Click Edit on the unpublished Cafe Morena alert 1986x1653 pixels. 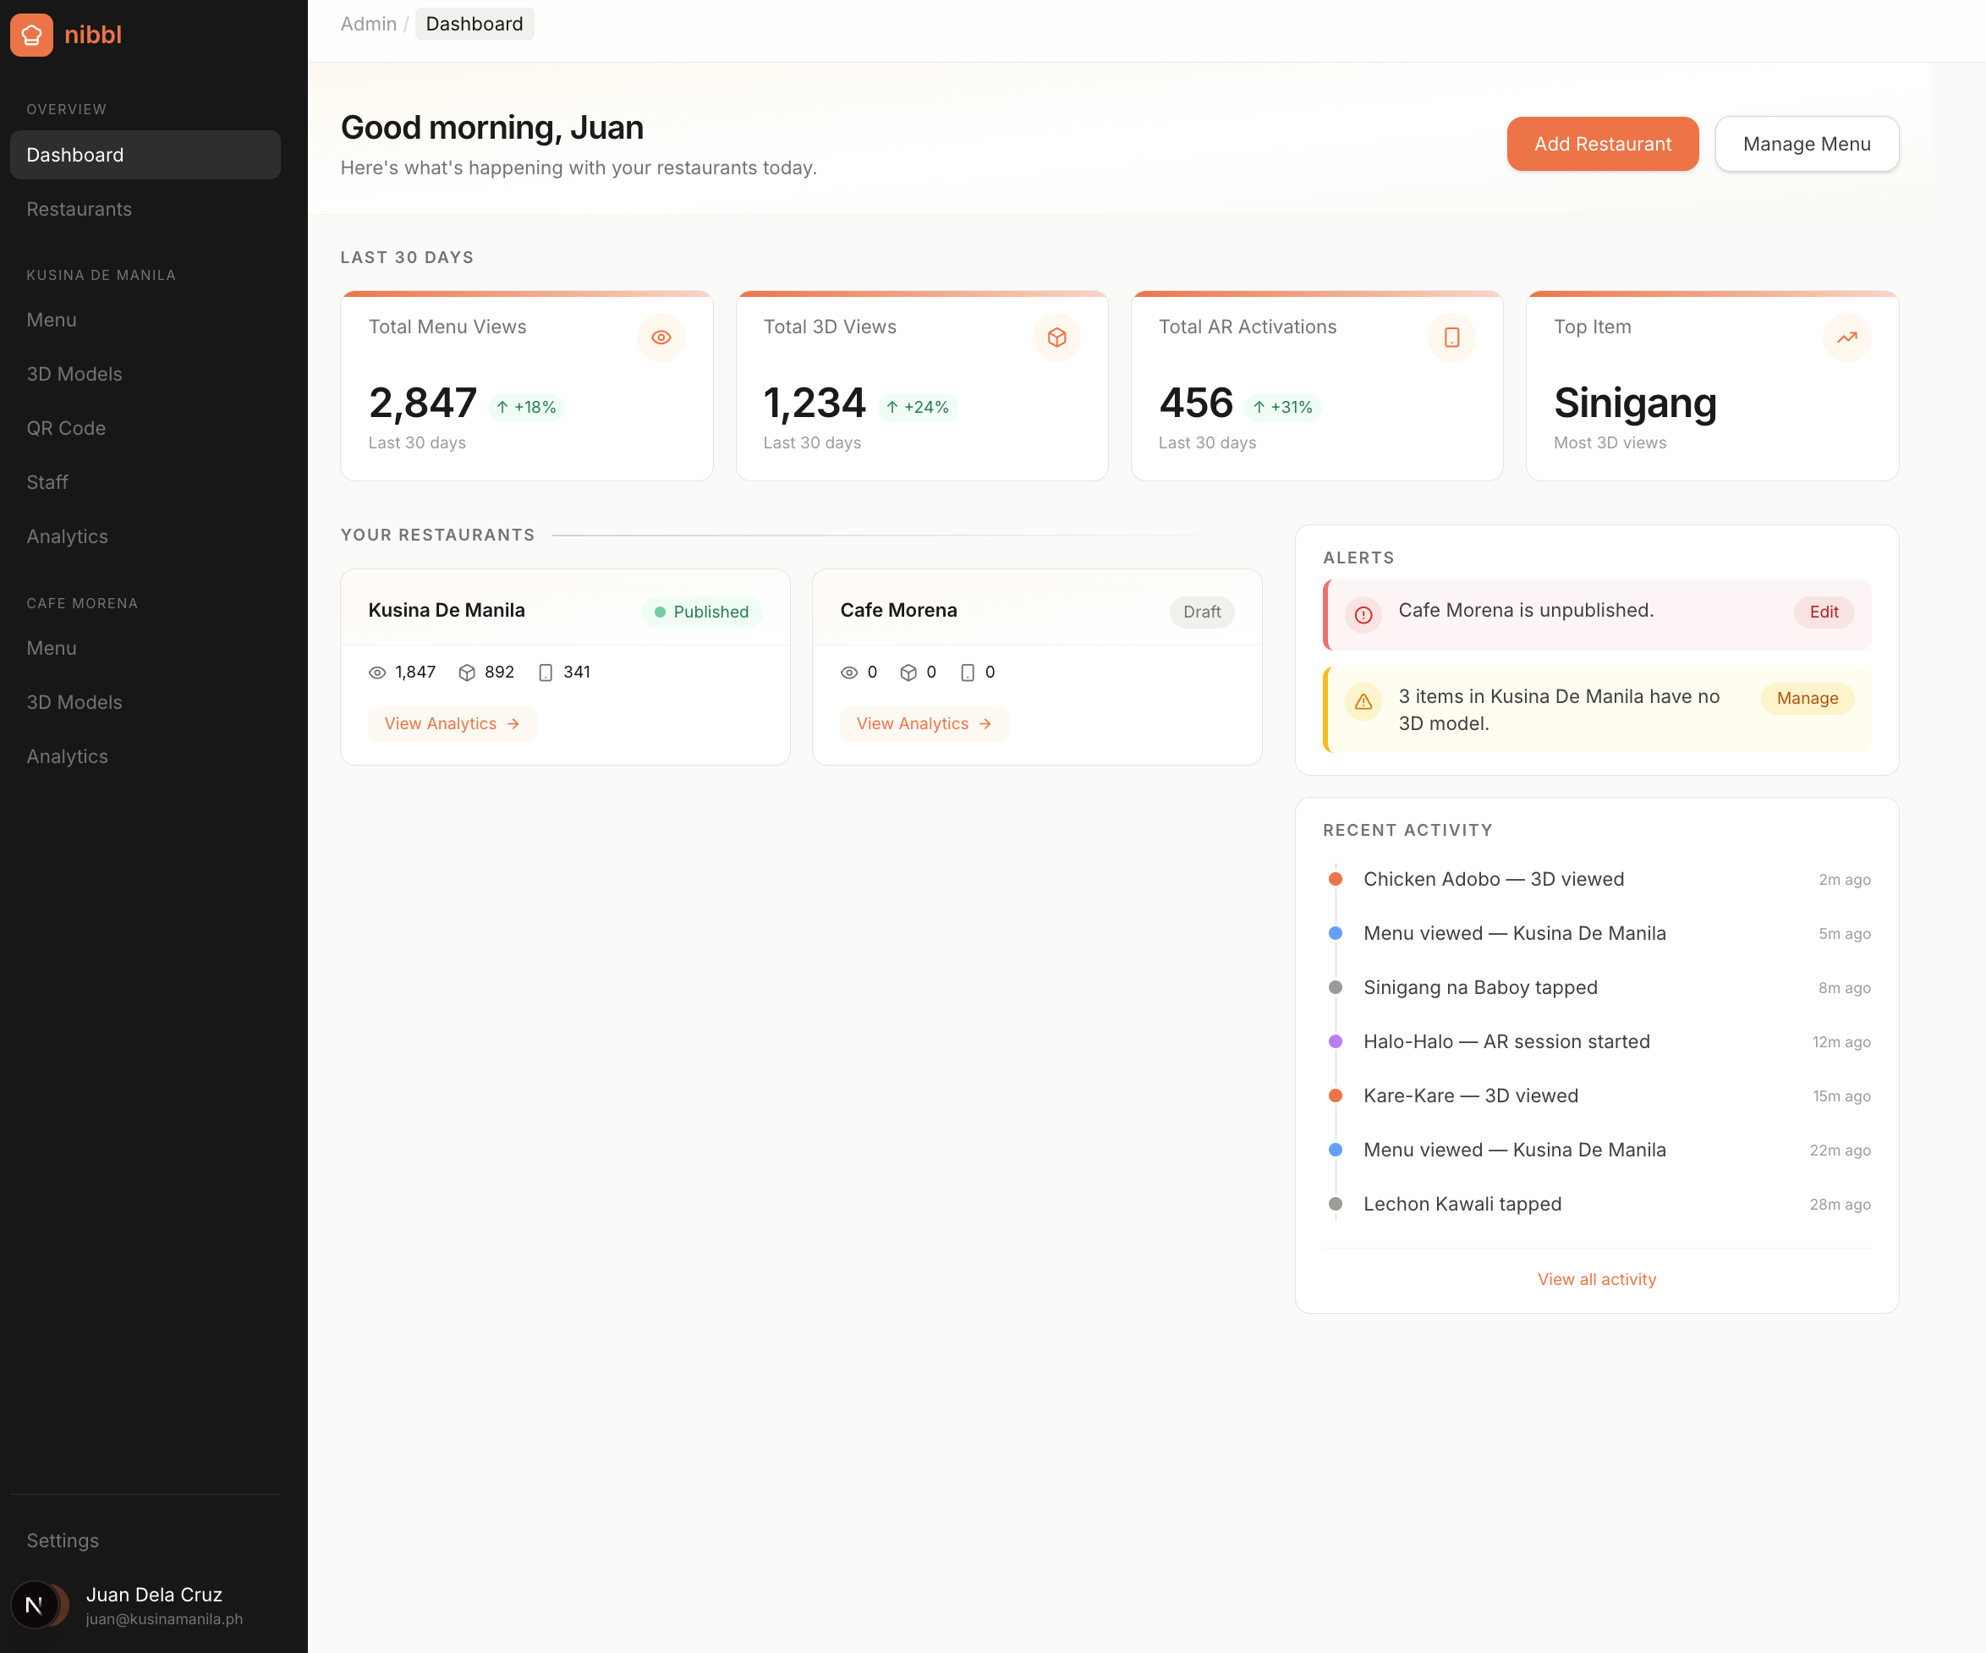[1823, 612]
